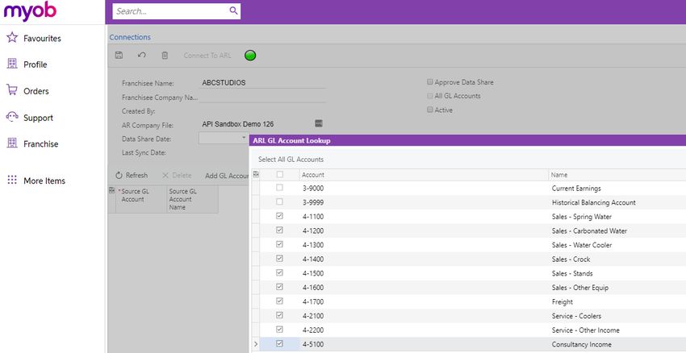
Task: Click Connect To ARL button
Action: click(207, 56)
